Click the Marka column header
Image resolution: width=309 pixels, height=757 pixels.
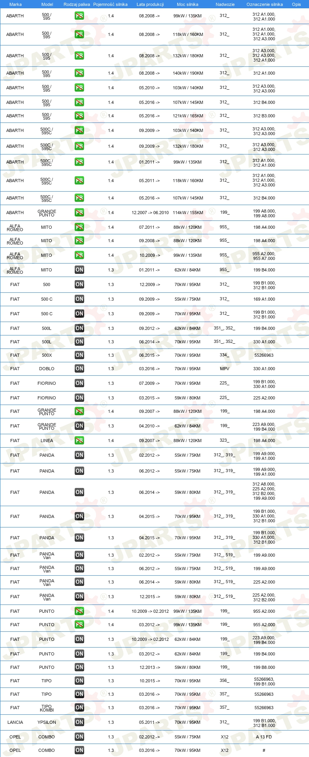(x=15, y=4)
